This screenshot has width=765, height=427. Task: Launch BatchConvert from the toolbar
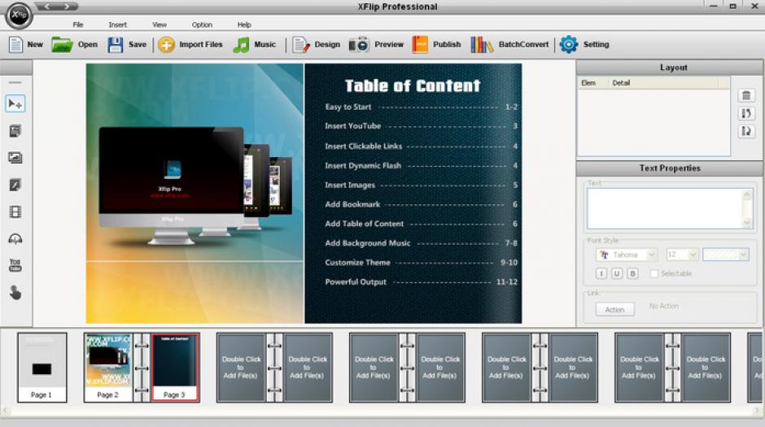(x=509, y=45)
